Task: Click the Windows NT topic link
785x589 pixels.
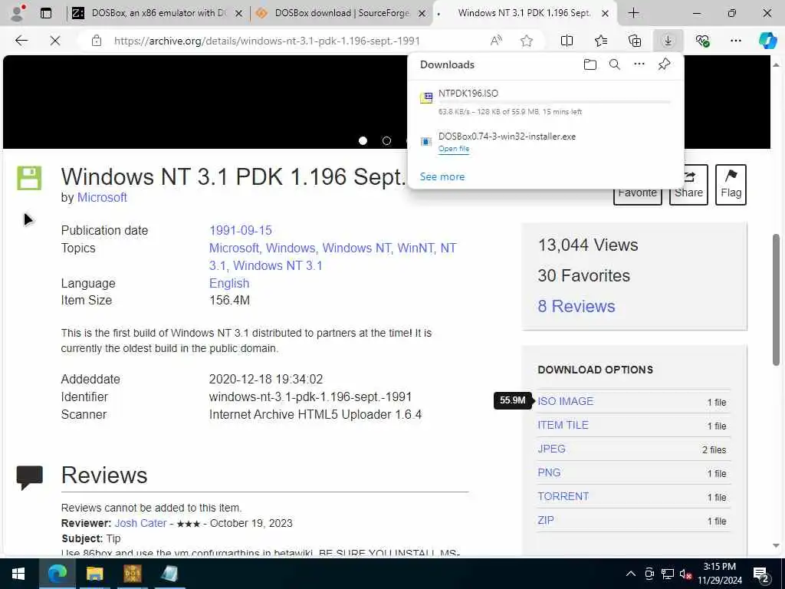Action: [x=356, y=248]
